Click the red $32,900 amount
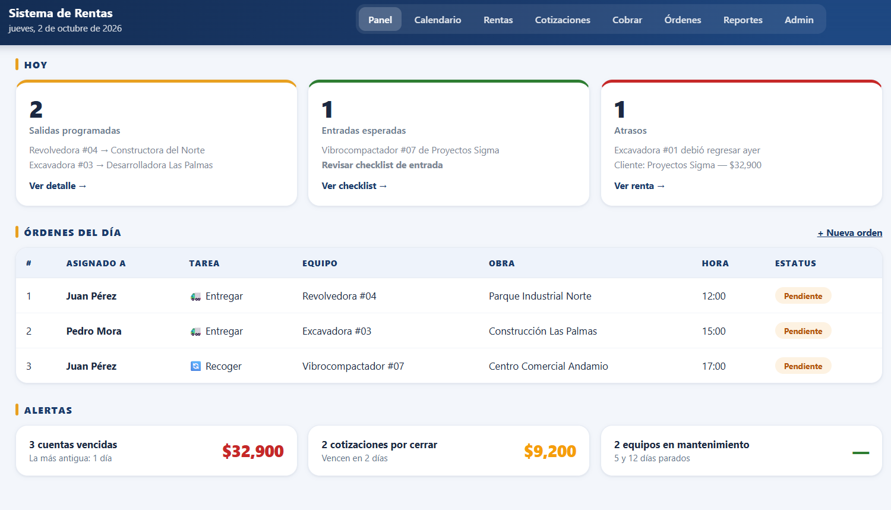Image resolution: width=891 pixels, height=510 pixels. (253, 451)
